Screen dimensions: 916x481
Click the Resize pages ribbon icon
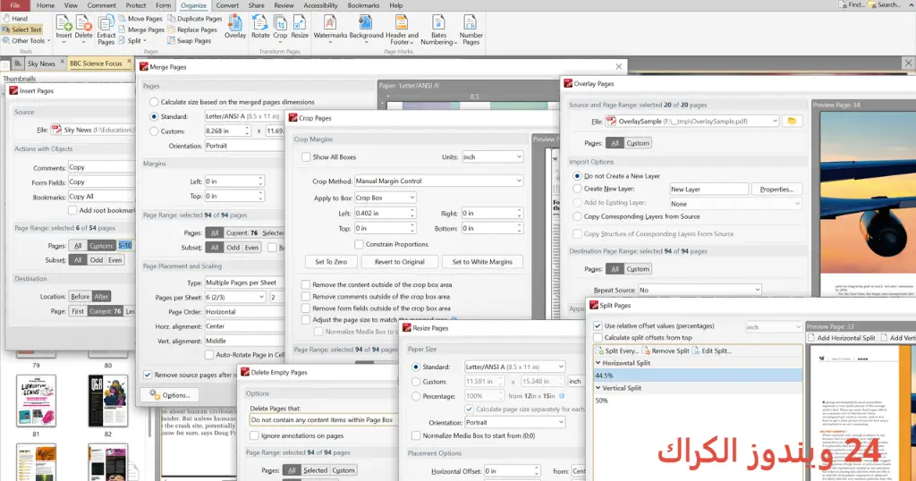click(x=300, y=28)
